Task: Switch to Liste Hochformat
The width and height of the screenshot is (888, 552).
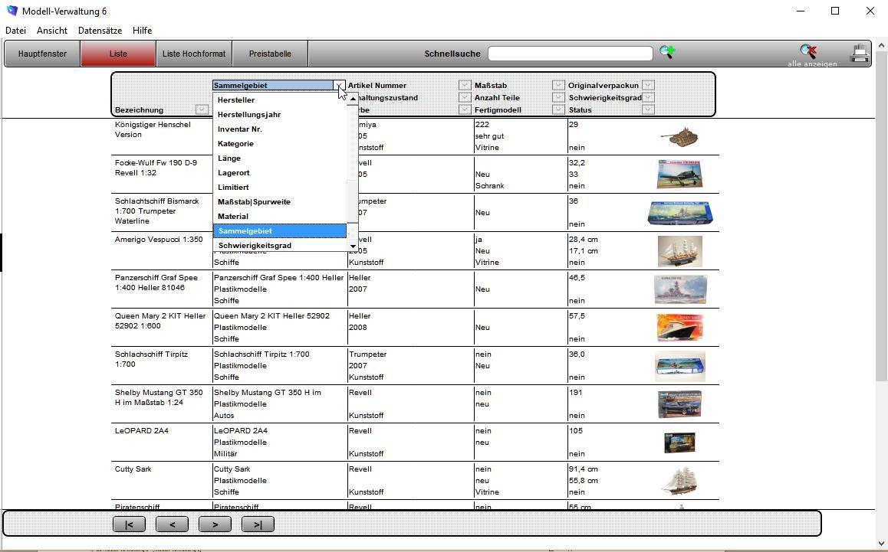Action: pyautogui.click(x=194, y=54)
